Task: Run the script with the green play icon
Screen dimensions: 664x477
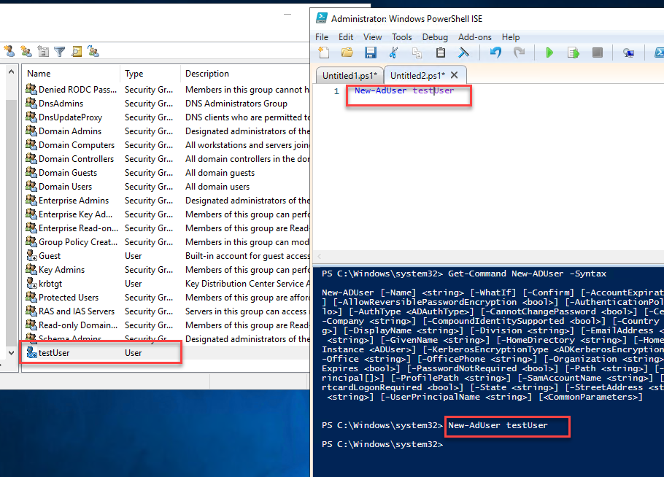Action: tap(549, 53)
